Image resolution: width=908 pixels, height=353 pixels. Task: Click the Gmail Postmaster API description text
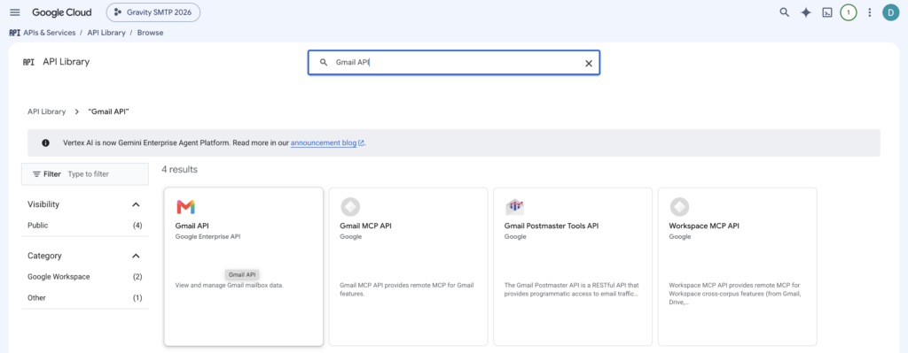(572, 289)
